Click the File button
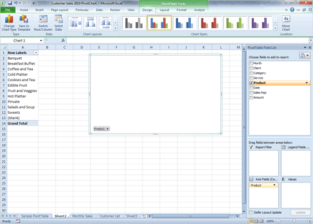 (x=8, y=10)
